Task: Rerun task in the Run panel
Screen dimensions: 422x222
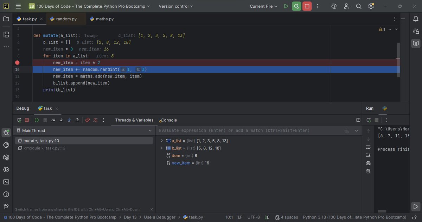Action: (368, 120)
